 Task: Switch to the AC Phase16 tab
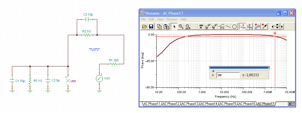(x=247, y=104)
